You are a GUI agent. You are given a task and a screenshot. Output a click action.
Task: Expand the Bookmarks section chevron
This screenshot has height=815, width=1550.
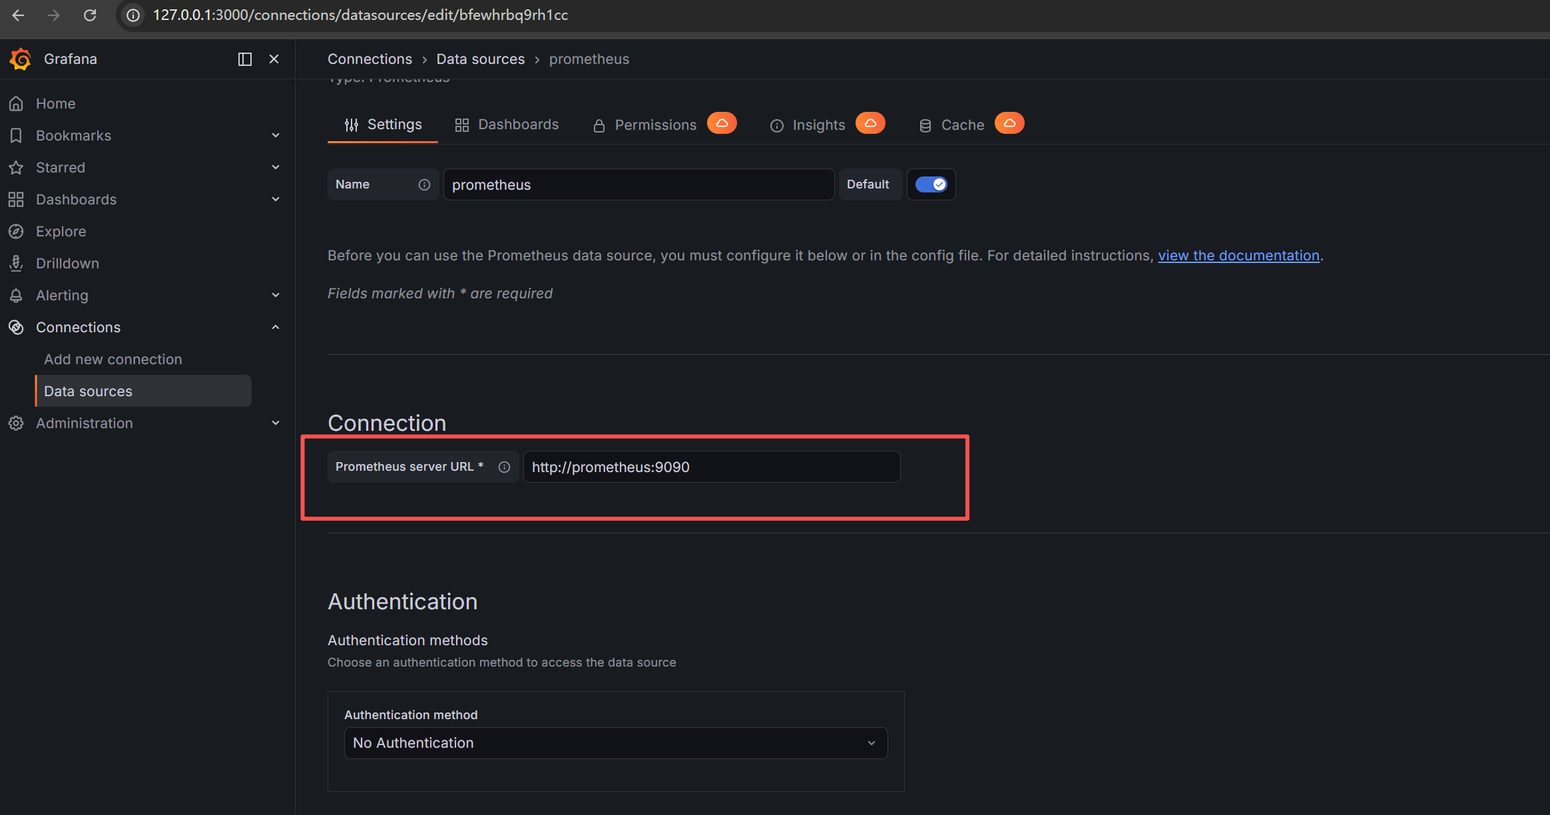pos(276,135)
